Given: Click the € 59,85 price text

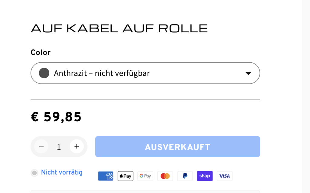Looking at the screenshot, I should coord(56,117).
